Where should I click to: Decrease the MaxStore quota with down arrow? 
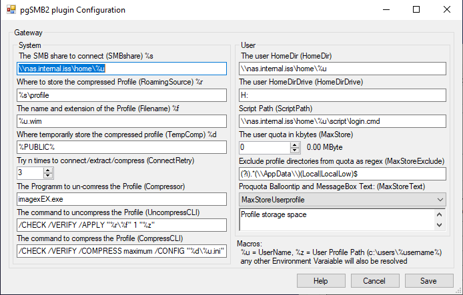click(x=295, y=150)
